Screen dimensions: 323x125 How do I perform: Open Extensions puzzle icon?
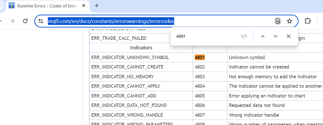(307, 21)
